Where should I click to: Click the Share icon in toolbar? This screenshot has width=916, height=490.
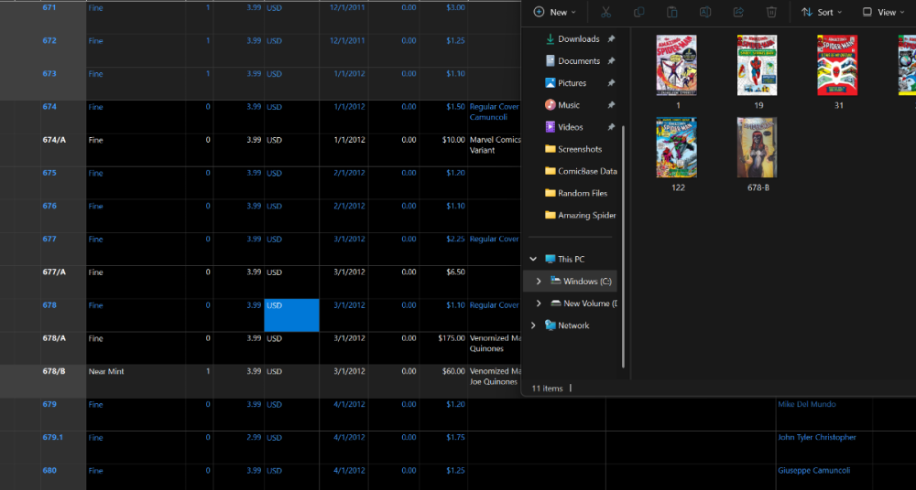point(738,13)
